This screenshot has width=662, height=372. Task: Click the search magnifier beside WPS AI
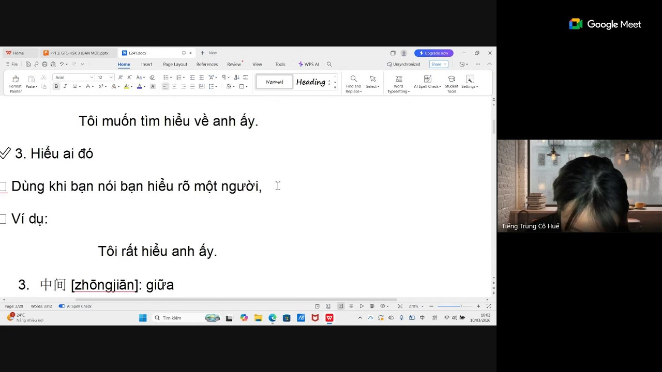tap(329, 64)
